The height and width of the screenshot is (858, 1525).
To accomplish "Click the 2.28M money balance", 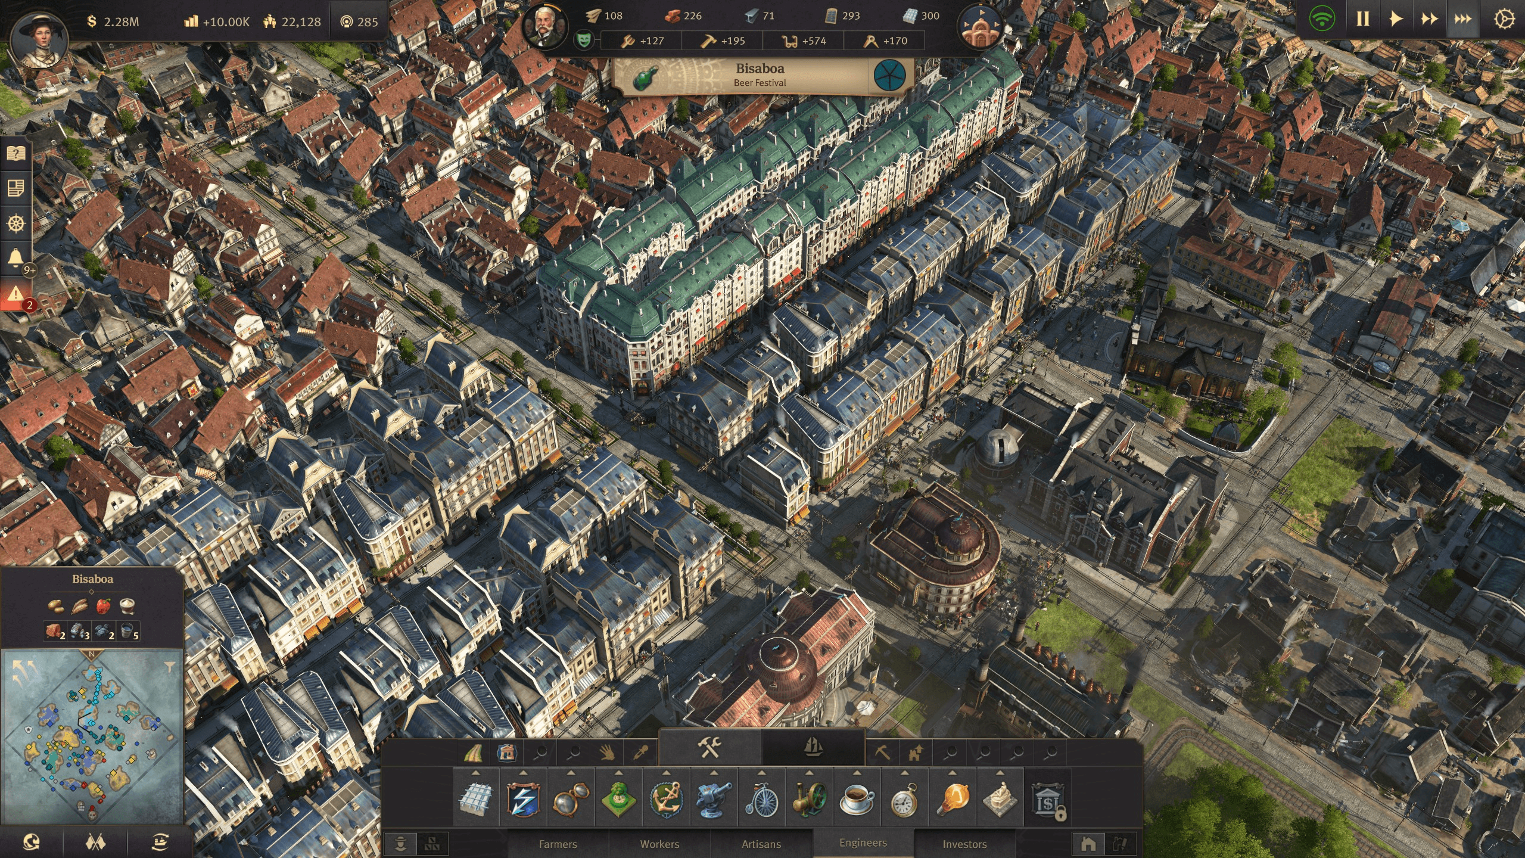I will click(x=113, y=22).
